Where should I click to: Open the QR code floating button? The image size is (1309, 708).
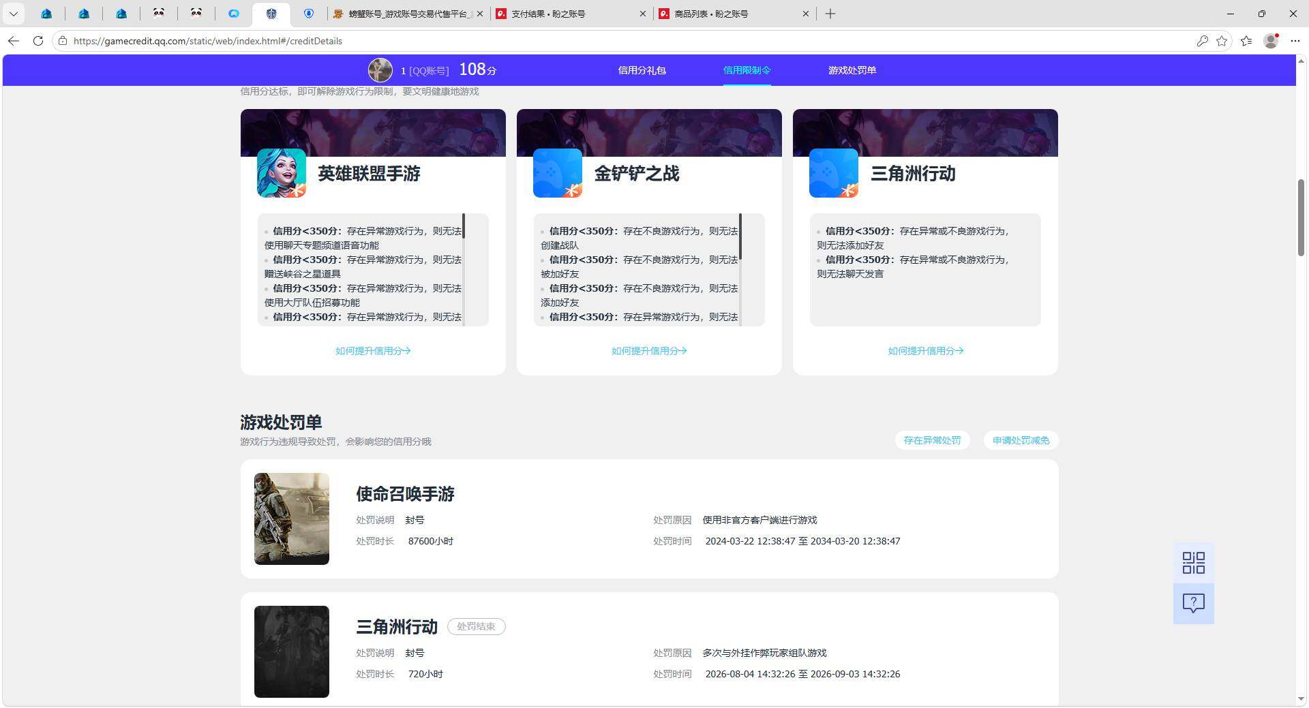point(1193,563)
